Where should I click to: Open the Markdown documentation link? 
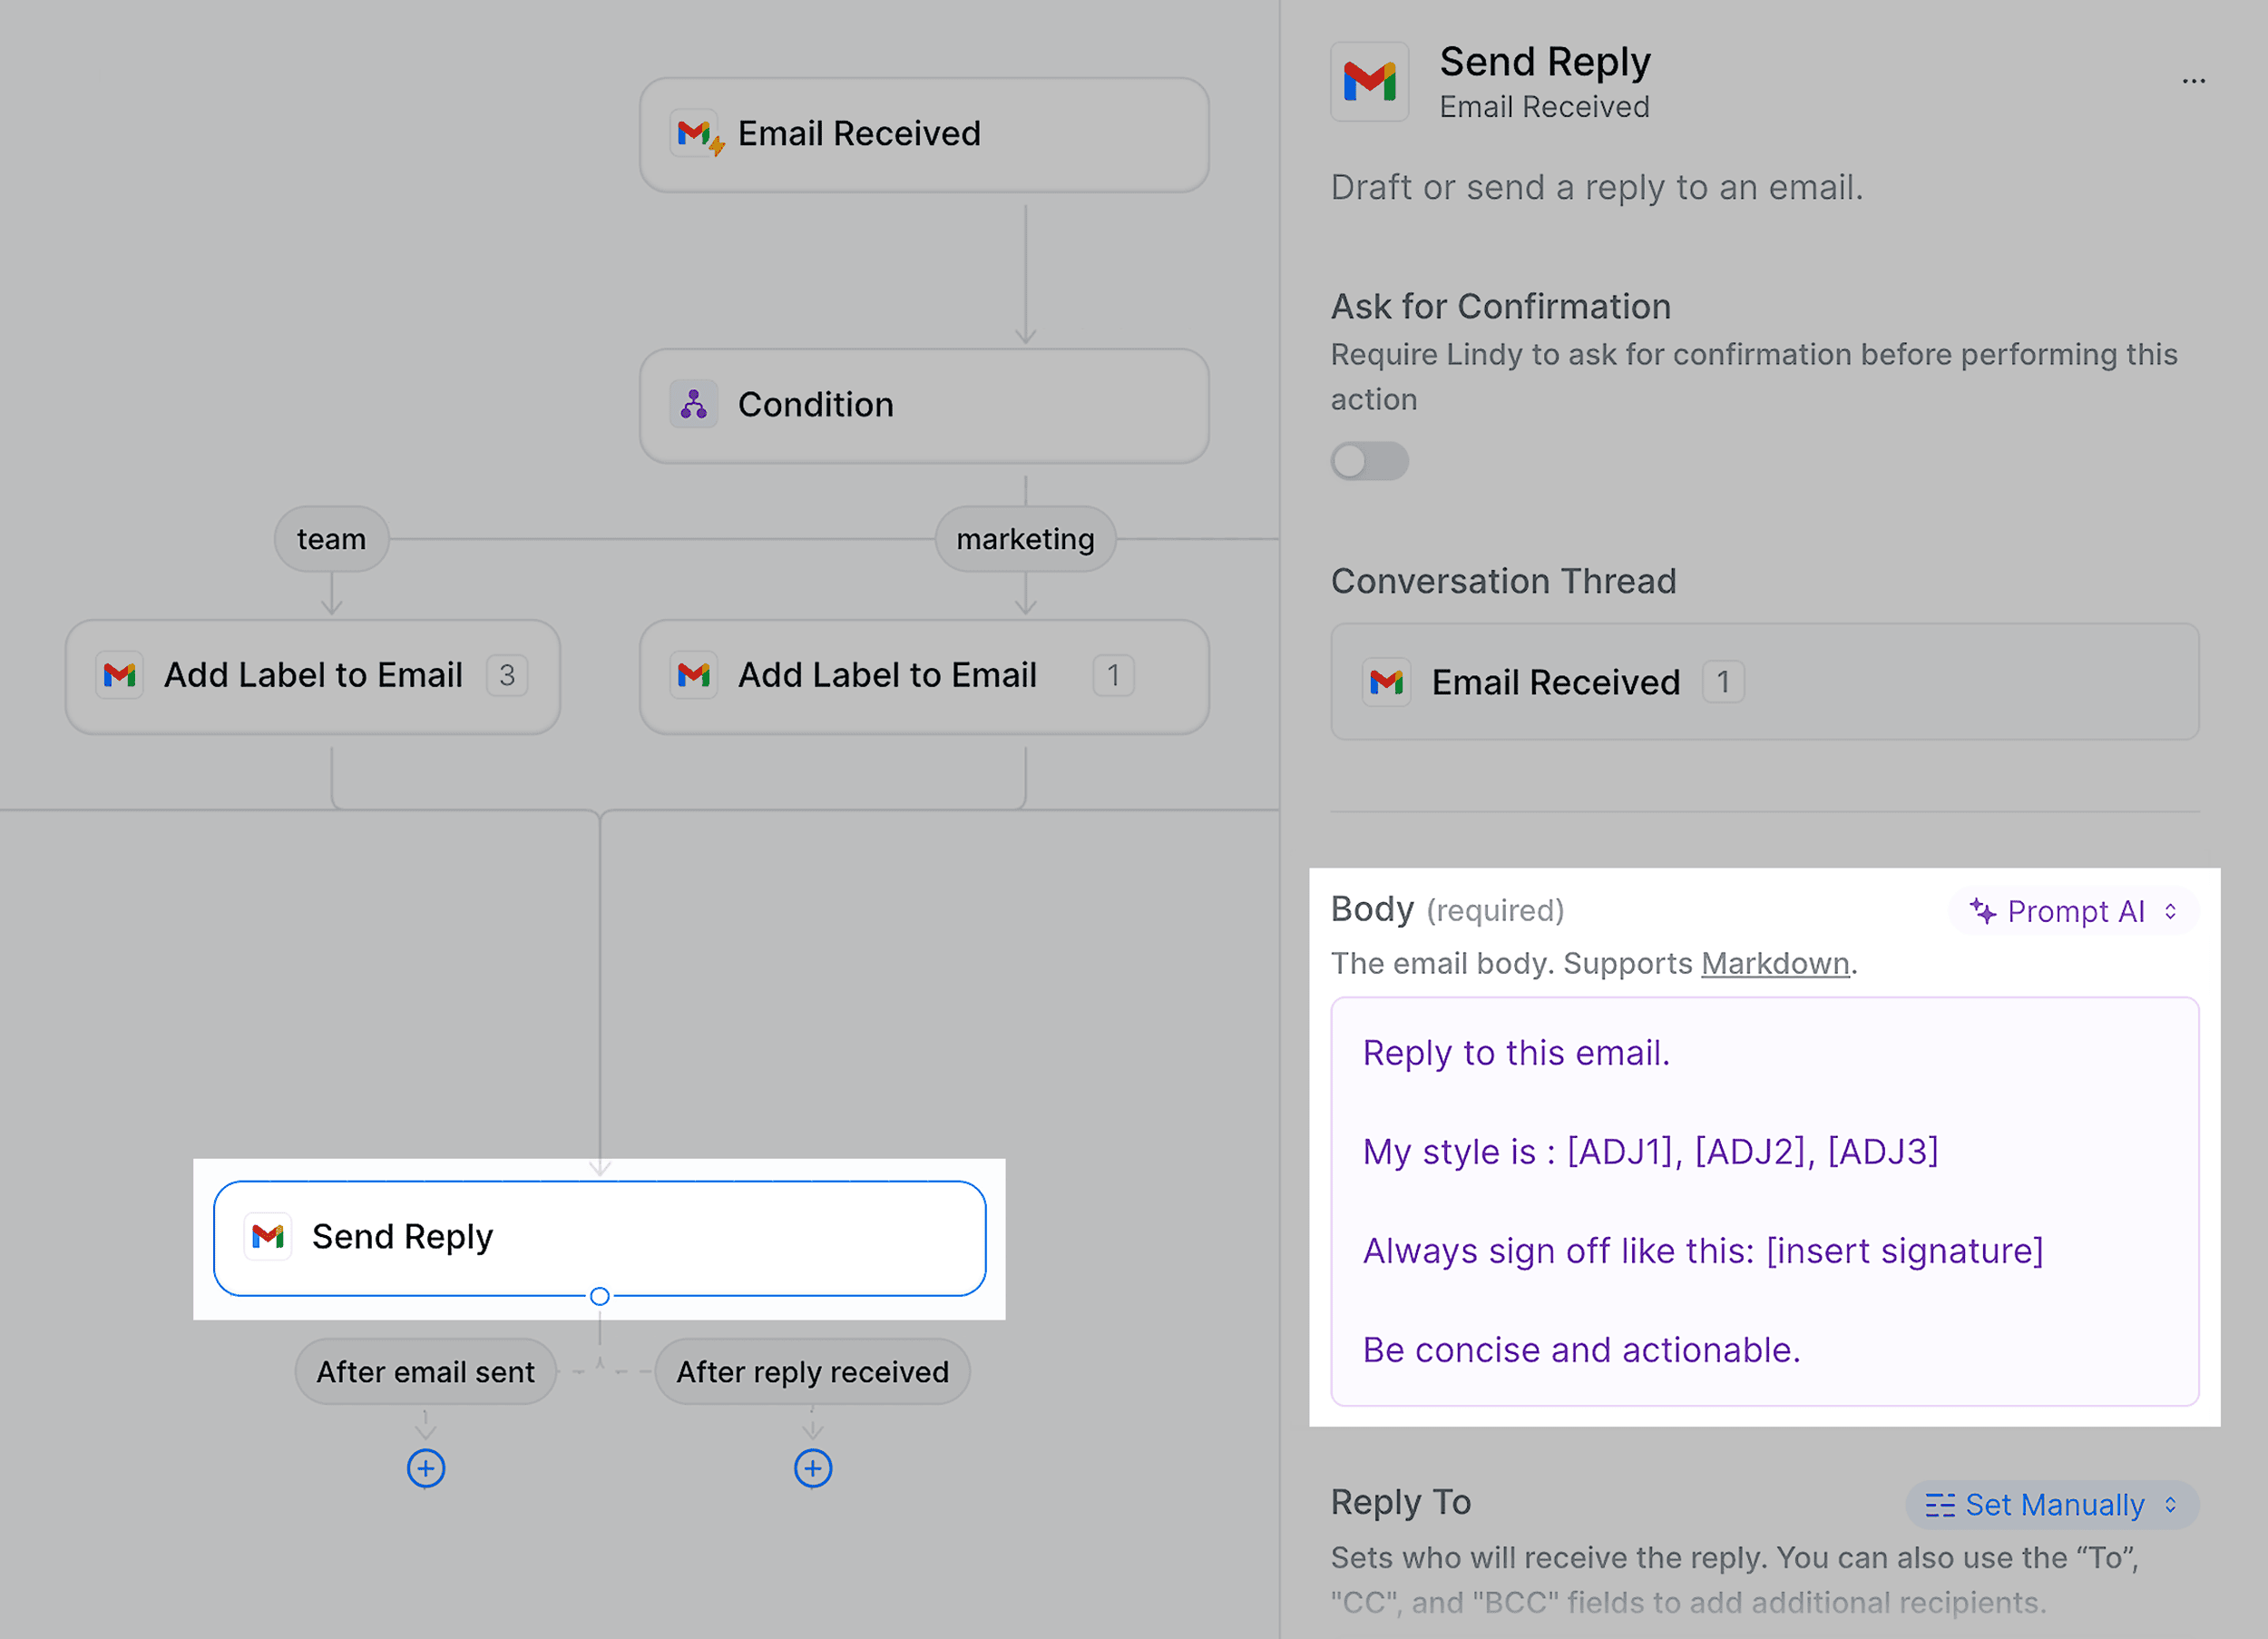click(1775, 964)
